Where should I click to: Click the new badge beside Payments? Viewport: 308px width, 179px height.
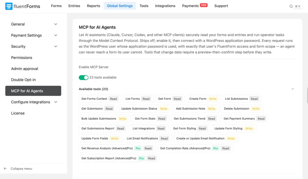pyautogui.click(x=204, y=5)
